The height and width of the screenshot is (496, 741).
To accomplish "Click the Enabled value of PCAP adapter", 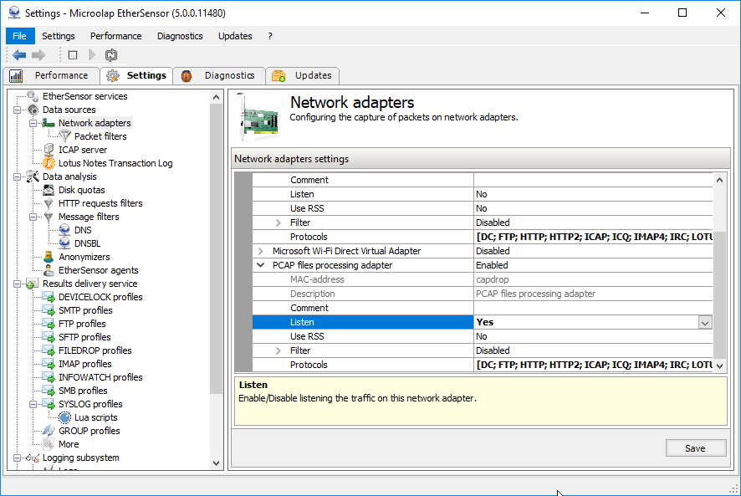I will click(593, 265).
